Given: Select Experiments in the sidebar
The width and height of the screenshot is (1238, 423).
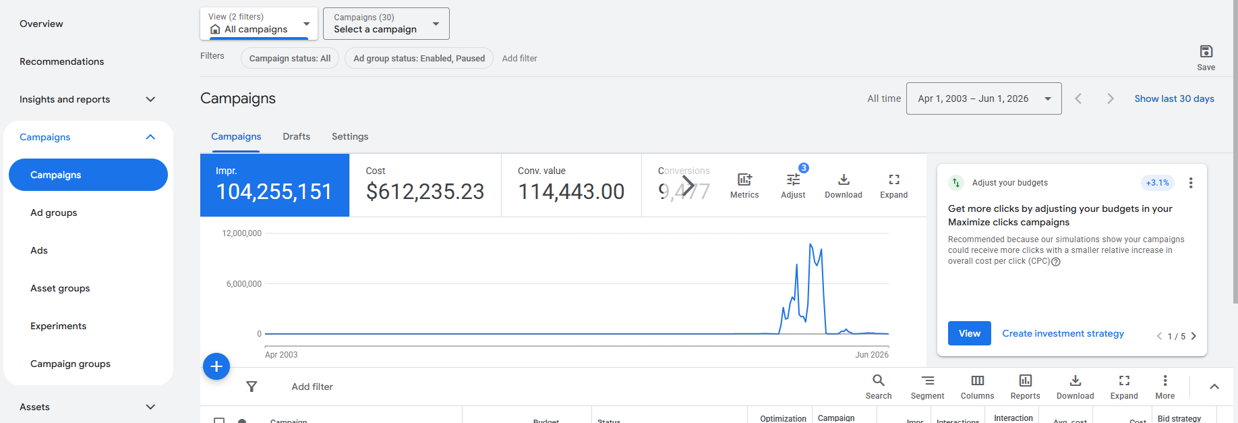Looking at the screenshot, I should click(x=59, y=326).
